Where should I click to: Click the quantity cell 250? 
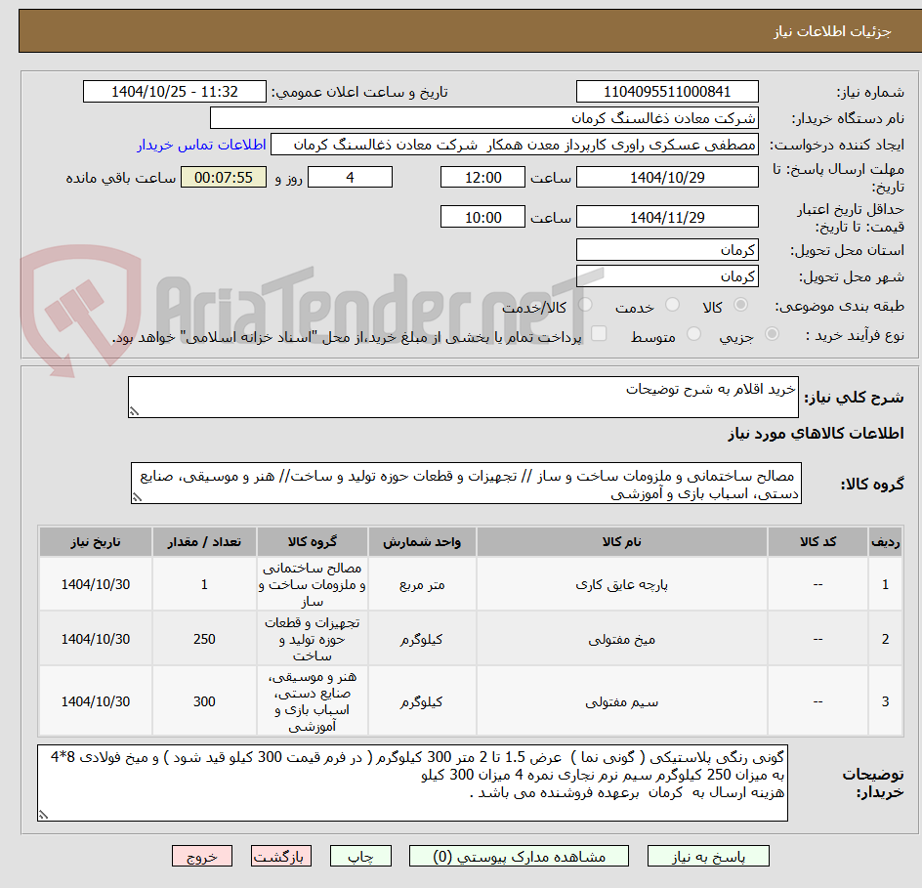(x=204, y=639)
